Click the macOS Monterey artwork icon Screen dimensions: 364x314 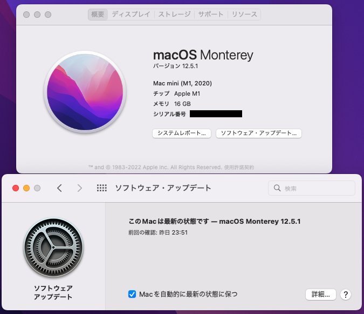click(x=85, y=92)
